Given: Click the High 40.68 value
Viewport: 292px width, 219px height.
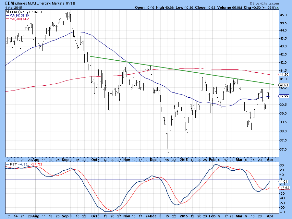Looking at the screenshot, I should pyautogui.click(x=164, y=8).
